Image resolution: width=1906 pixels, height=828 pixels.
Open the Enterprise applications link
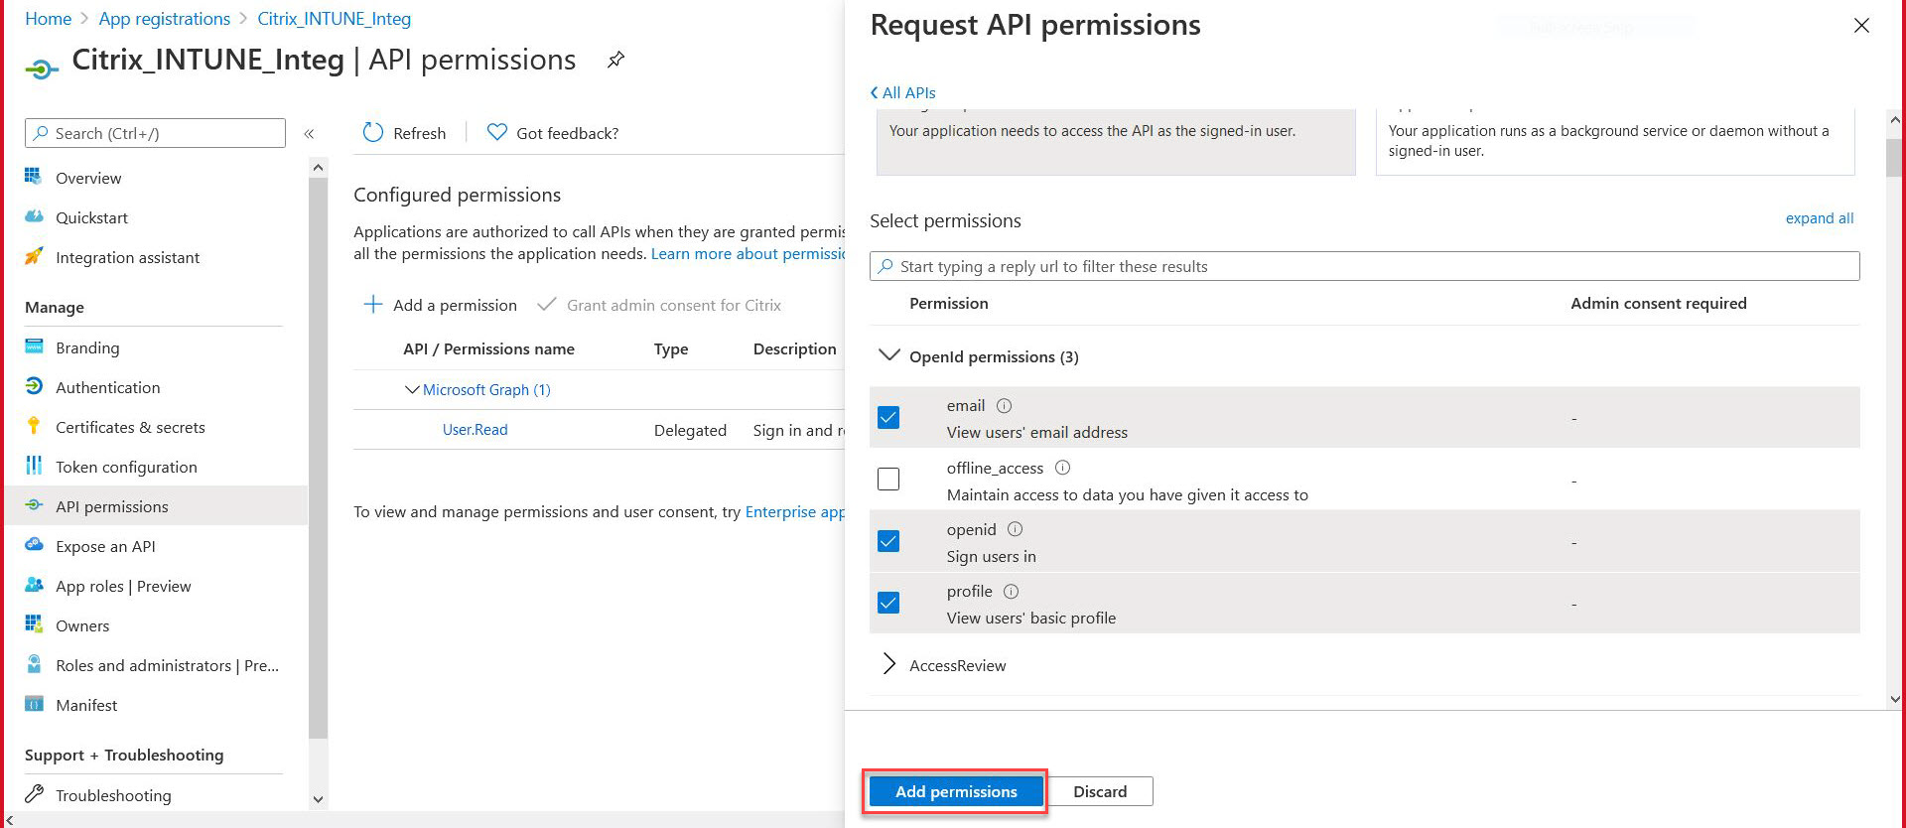tap(794, 512)
